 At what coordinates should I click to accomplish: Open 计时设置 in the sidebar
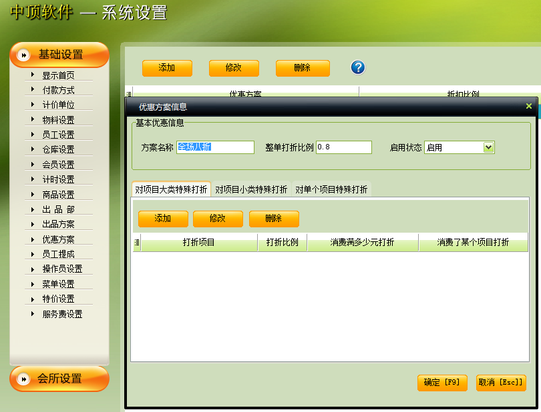(x=58, y=179)
